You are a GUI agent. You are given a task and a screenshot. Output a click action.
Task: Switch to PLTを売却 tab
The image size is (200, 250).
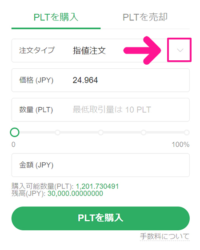point(145,17)
